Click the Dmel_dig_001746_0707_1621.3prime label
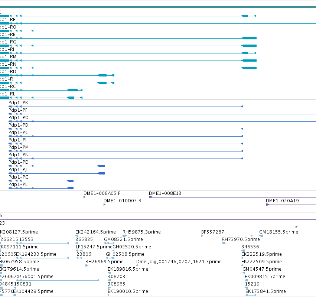316x297 pixels. tap(179, 262)
